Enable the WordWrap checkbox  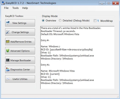coord(95,20)
